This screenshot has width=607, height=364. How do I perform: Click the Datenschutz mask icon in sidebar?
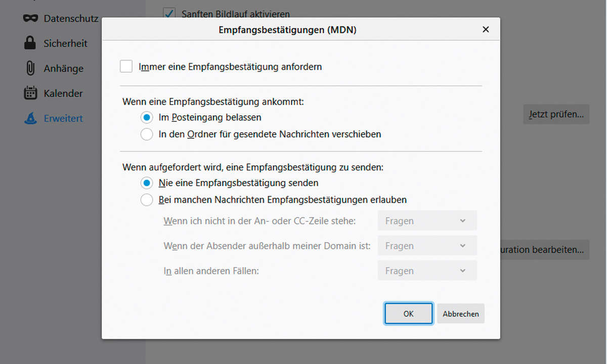[x=30, y=18]
